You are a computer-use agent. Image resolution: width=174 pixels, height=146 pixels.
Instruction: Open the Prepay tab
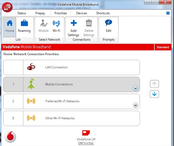click(x=40, y=13)
